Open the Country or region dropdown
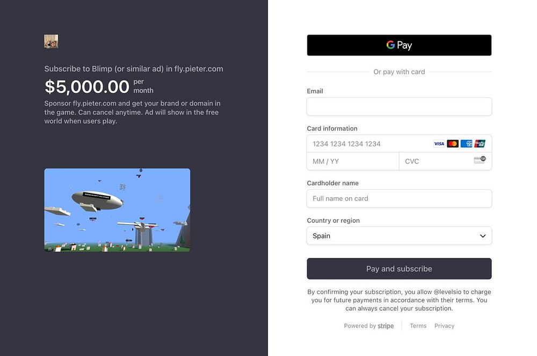The width and height of the screenshot is (537, 356). [399, 236]
